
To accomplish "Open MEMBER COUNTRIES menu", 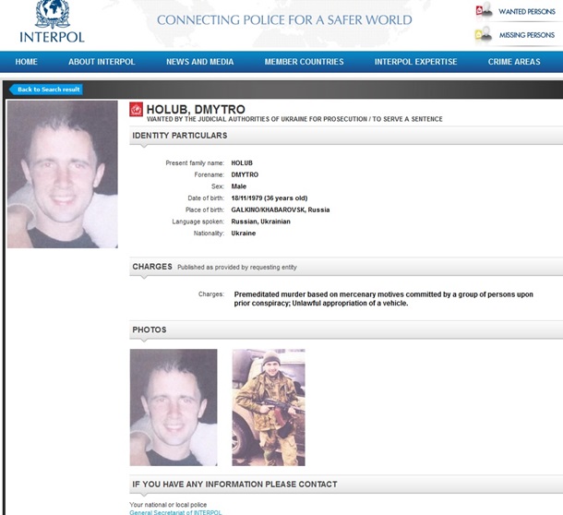I will pos(305,62).
